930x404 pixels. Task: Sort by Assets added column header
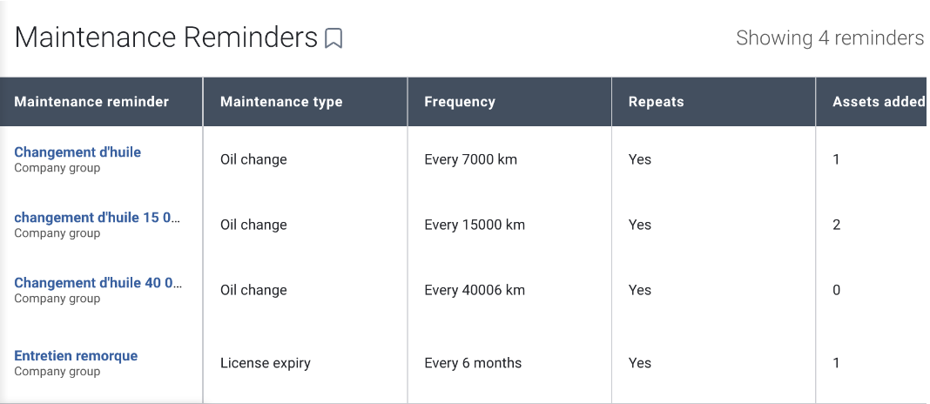pyautogui.click(x=879, y=102)
